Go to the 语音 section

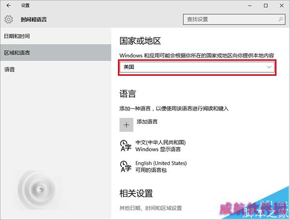(x=56, y=69)
